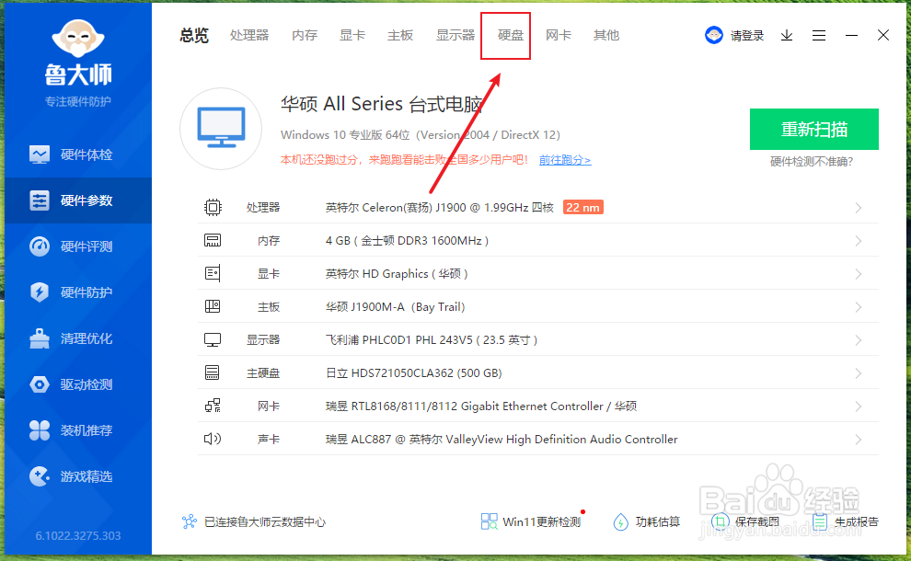The height and width of the screenshot is (561, 911).
Task: Click 请登录 to sign in
Action: (x=747, y=36)
